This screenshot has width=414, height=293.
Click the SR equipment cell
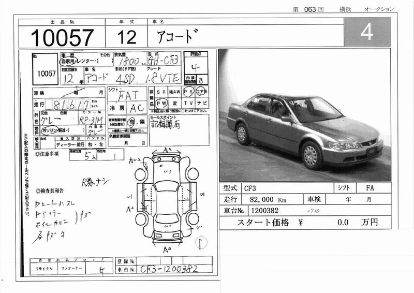161,92
